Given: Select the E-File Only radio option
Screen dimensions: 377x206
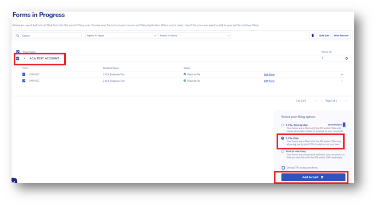Looking at the screenshot, I should [x=283, y=138].
